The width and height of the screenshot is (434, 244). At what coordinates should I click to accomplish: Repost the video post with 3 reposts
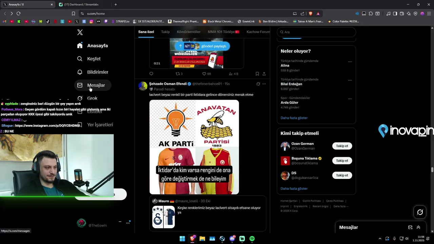tap(179, 74)
